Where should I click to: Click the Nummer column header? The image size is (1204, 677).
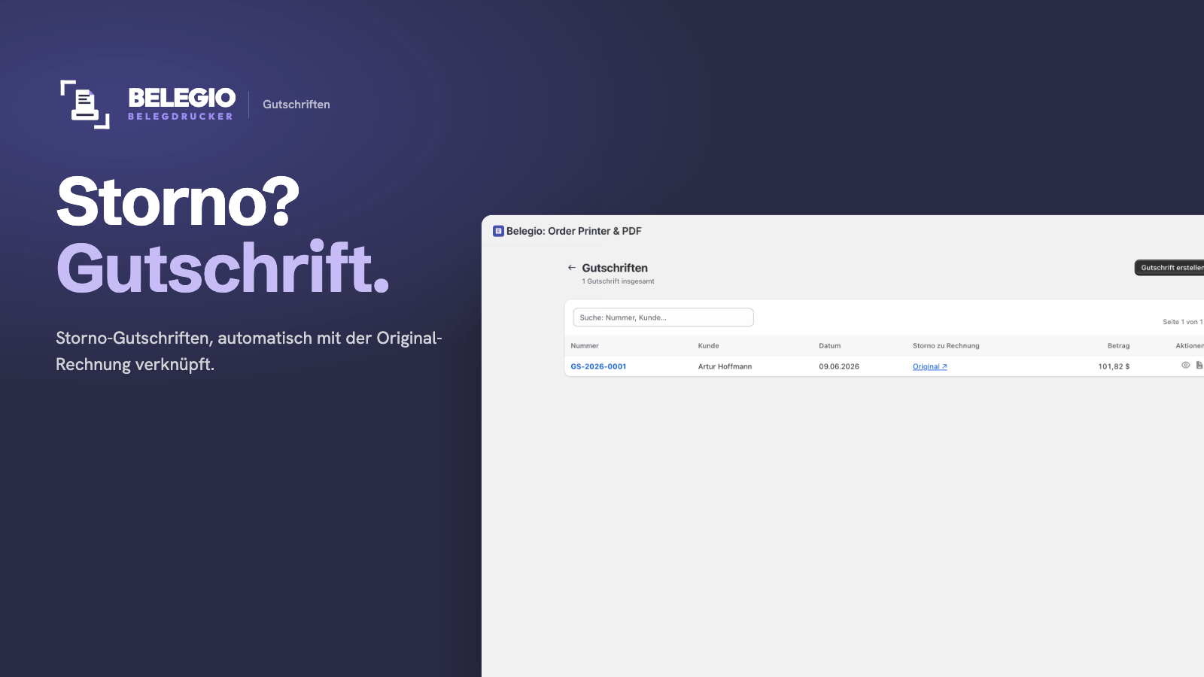tap(585, 346)
